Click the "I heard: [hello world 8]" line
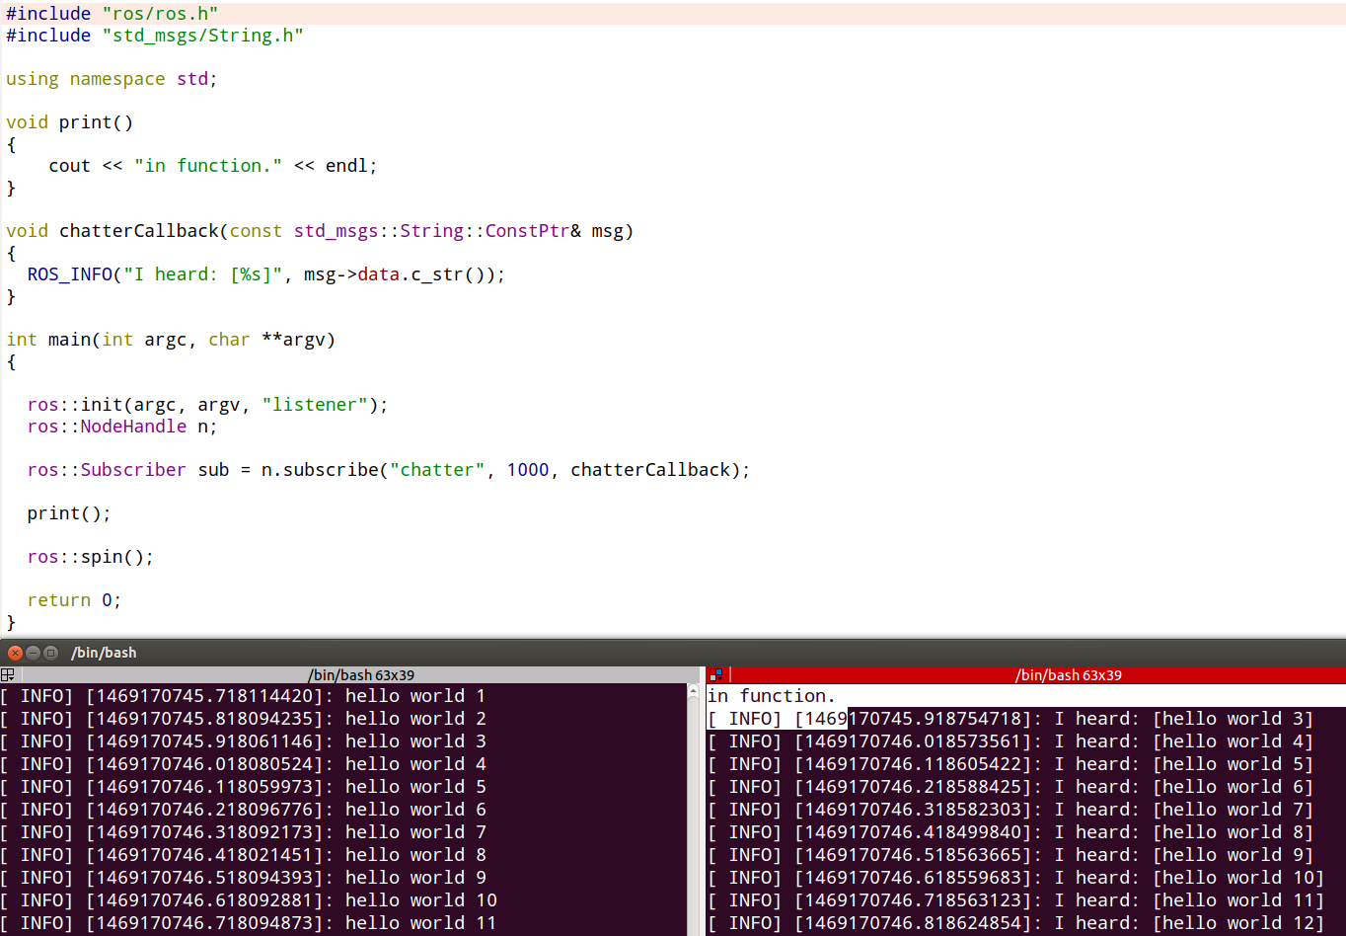The height and width of the screenshot is (936, 1346). click(1010, 832)
